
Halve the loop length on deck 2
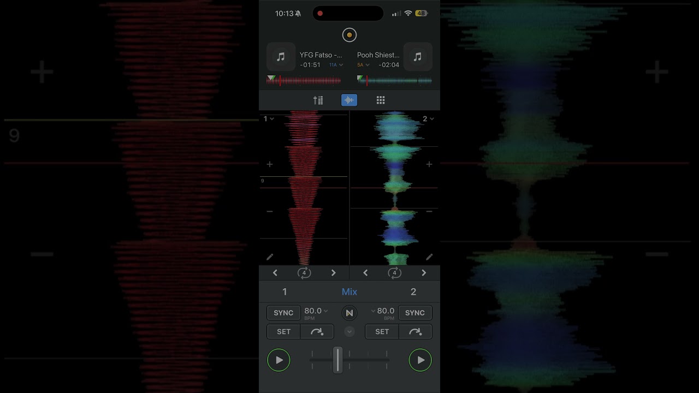pyautogui.click(x=365, y=273)
